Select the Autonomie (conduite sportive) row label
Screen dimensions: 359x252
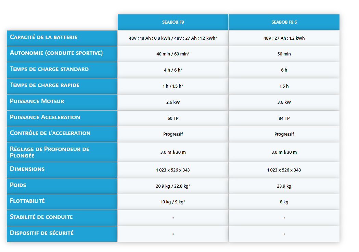pyautogui.click(x=56, y=53)
